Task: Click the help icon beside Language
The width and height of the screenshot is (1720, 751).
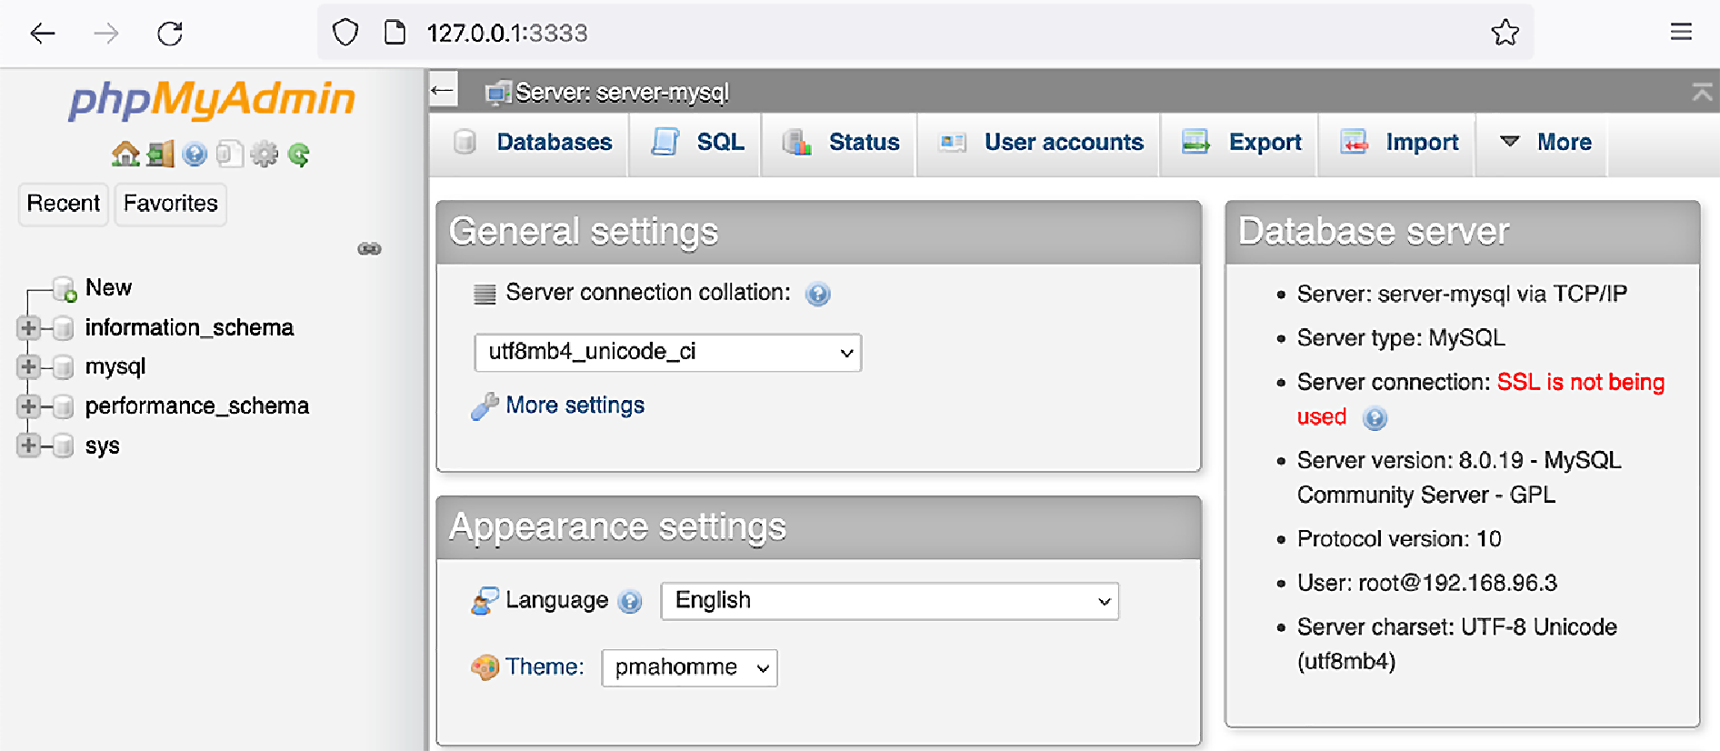Action: [630, 601]
